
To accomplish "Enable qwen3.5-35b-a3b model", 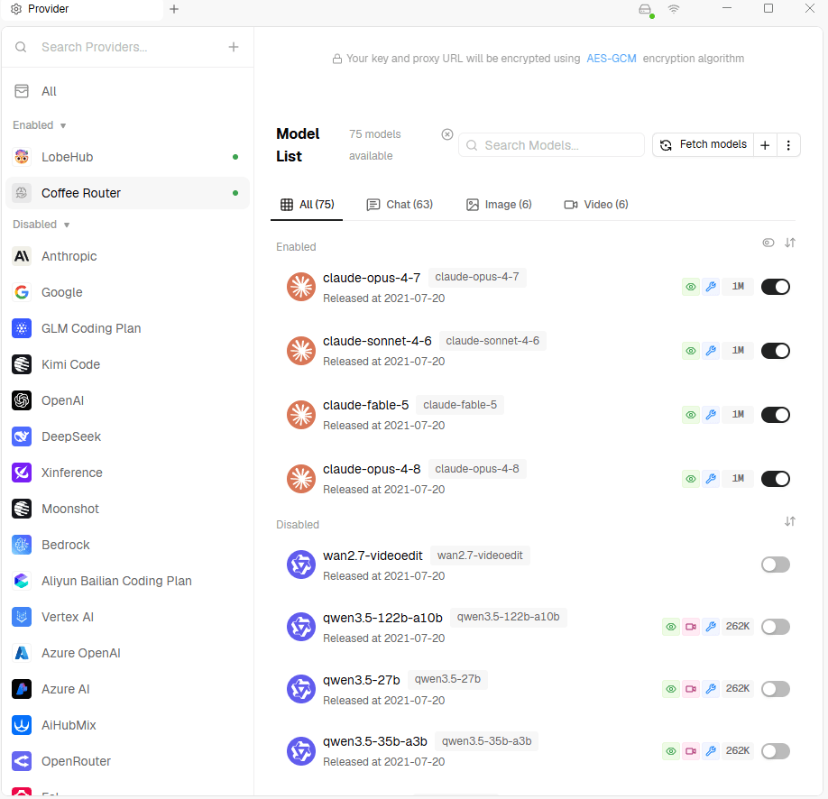I will click(x=775, y=751).
